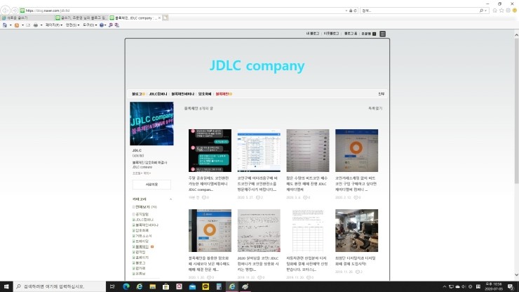Viewport: 519px width, 292px height.
Task: Launch Microsoft Edge from taskbar
Action: tap(126, 286)
